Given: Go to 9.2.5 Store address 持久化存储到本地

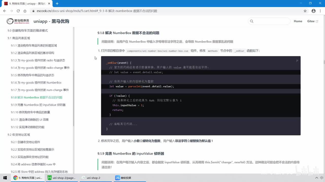Looking at the screenshot, I should (39, 172).
